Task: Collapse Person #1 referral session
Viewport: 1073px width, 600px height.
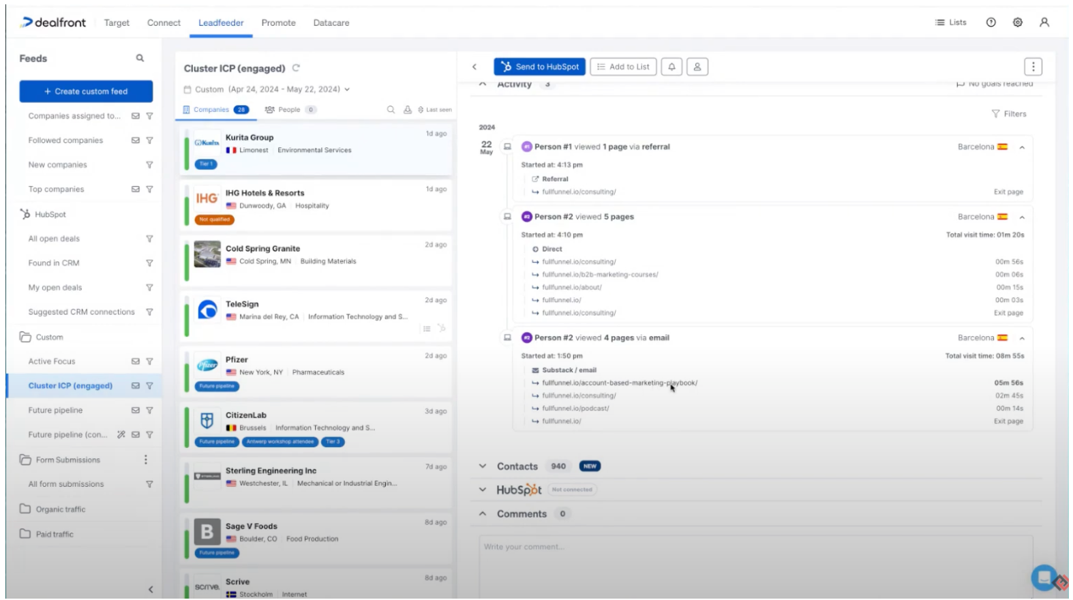Action: [1022, 147]
